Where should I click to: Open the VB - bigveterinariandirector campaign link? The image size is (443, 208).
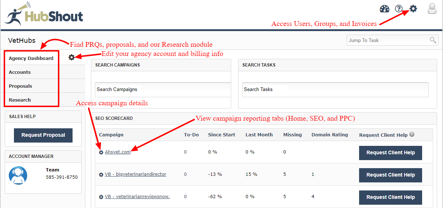pyautogui.click(x=136, y=174)
